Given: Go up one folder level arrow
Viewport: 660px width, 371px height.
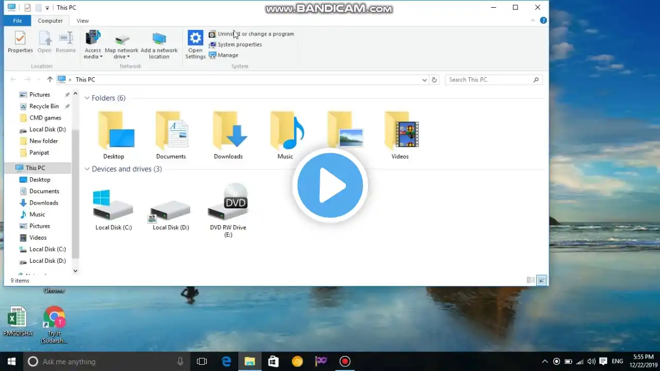Looking at the screenshot, I should (x=49, y=79).
